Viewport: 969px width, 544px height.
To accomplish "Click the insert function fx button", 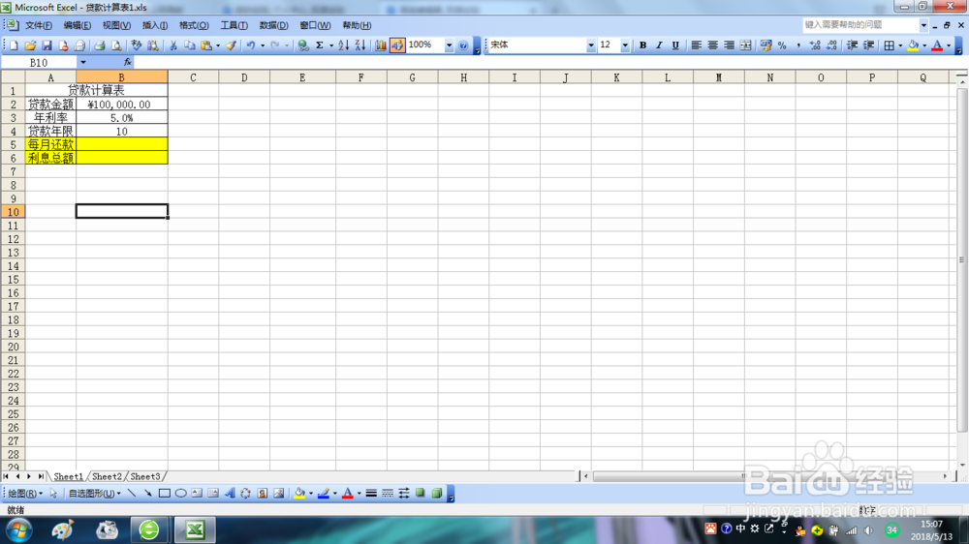I will tap(127, 62).
